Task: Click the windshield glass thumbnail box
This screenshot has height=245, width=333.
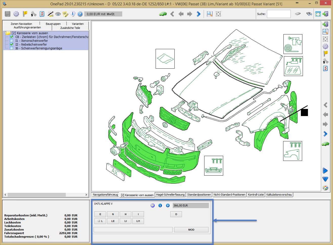Action: (x=293, y=66)
